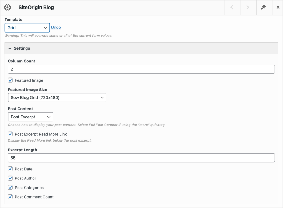Disable Post Categories display

coord(10,188)
